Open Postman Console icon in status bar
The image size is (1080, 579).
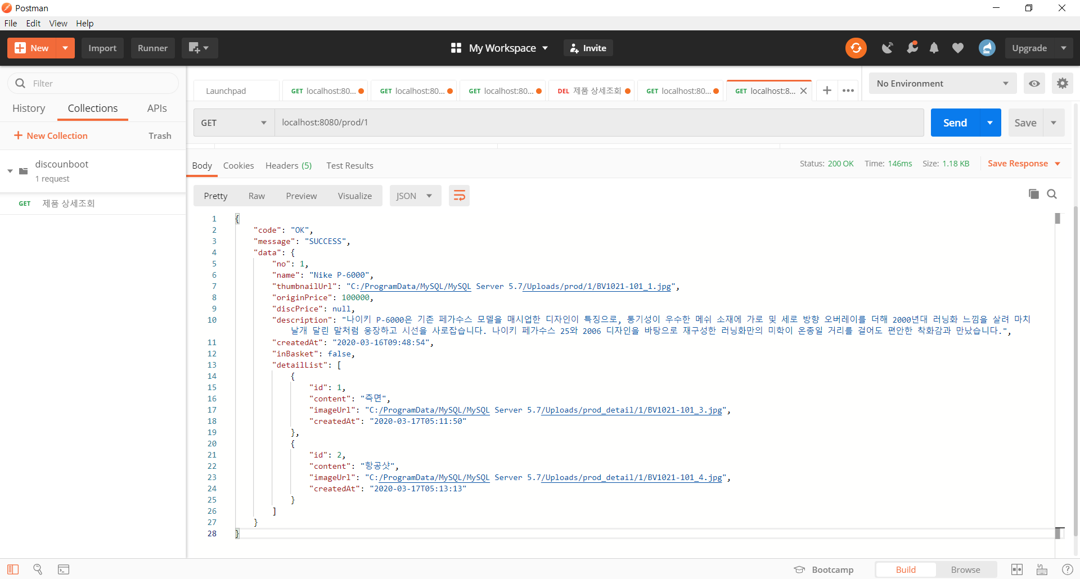point(64,569)
